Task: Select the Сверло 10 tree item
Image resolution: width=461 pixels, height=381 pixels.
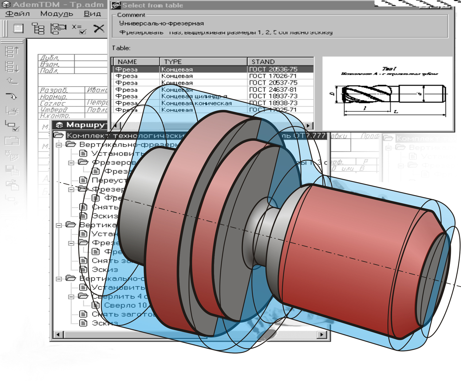Action: tap(125, 305)
